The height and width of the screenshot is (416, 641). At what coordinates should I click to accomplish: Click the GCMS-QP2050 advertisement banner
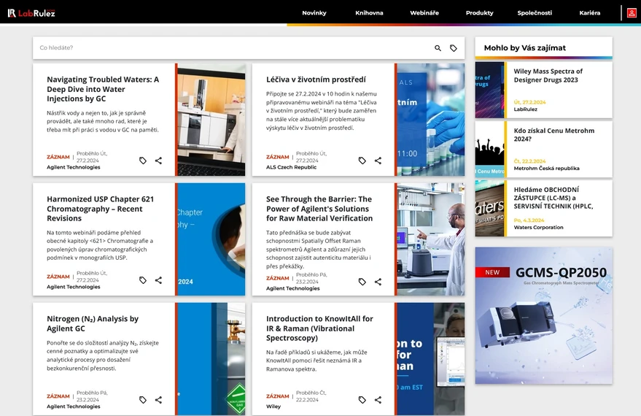[x=543, y=315]
